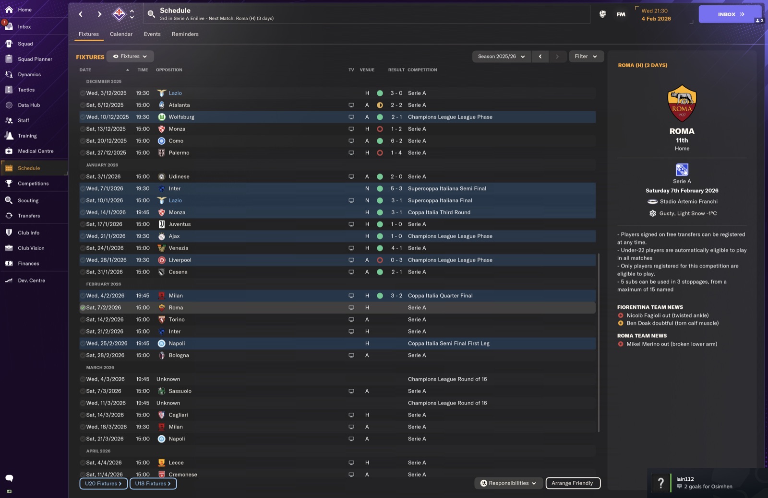Open the world globe icon in header
This screenshot has width=768, height=498.
coord(602,14)
